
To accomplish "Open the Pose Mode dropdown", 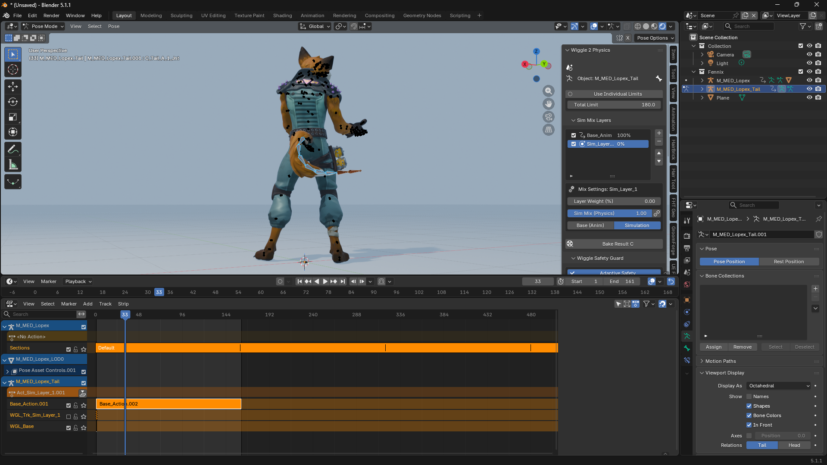I will (43, 26).
